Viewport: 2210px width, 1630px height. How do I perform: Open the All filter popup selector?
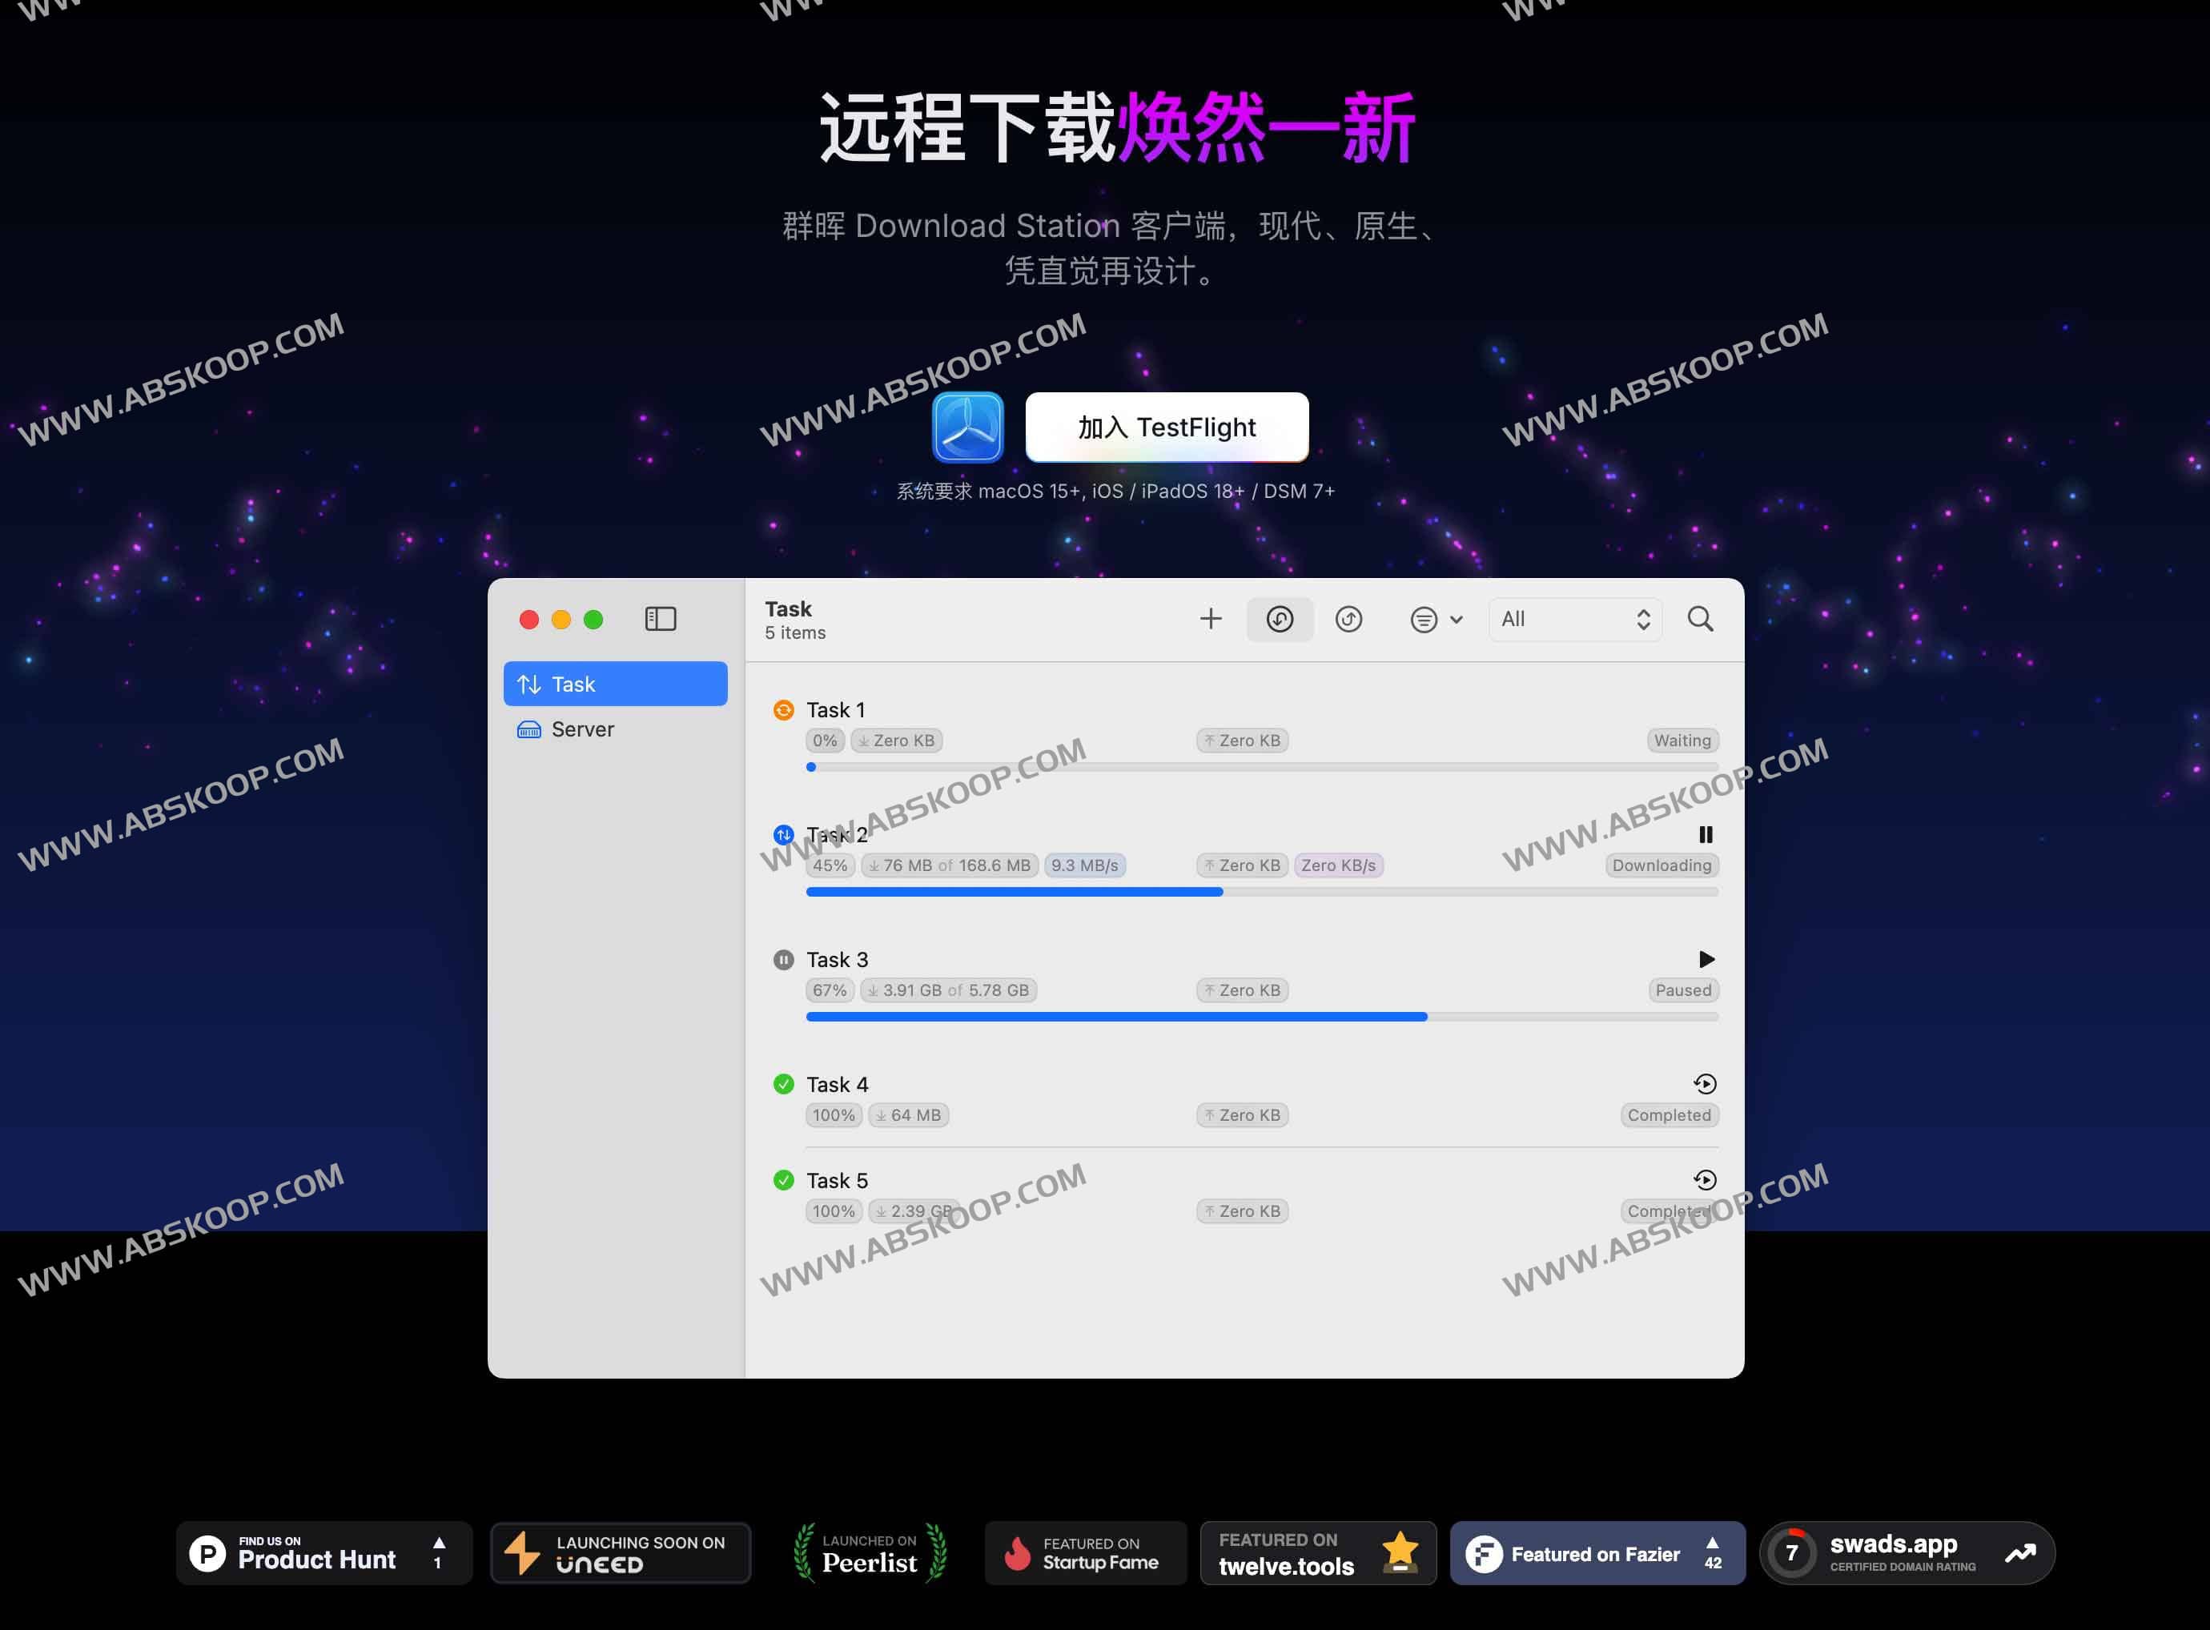(x=1574, y=619)
